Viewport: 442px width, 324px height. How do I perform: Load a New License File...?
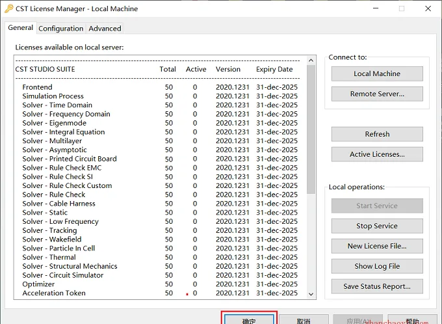click(x=377, y=246)
